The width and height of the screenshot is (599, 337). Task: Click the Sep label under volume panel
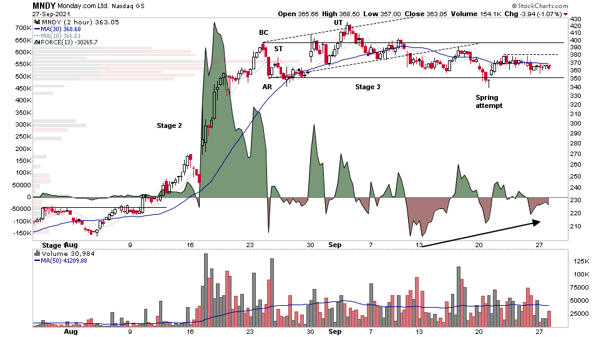pyautogui.click(x=334, y=331)
